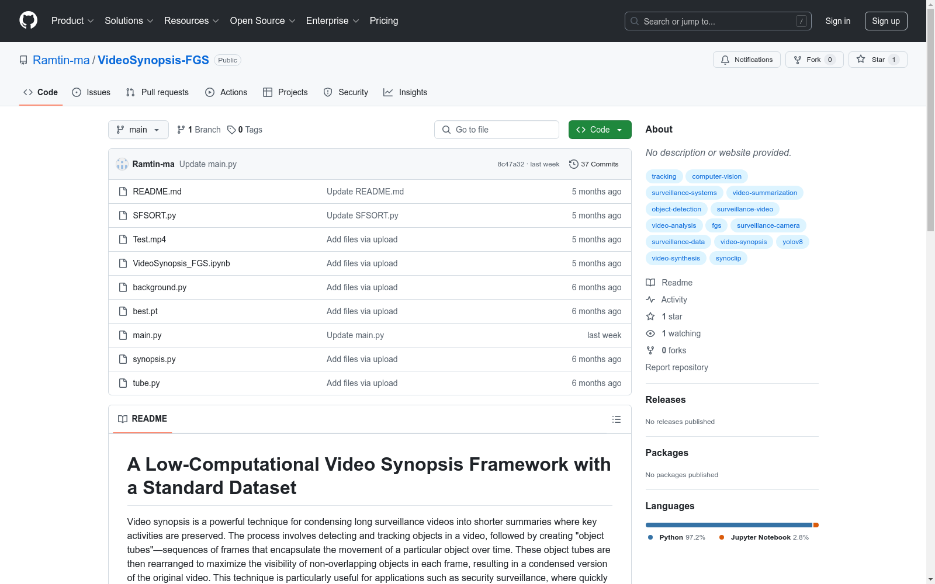Screen dimensions: 935x584
Task: Expand the Solutions menu
Action: [x=129, y=21]
